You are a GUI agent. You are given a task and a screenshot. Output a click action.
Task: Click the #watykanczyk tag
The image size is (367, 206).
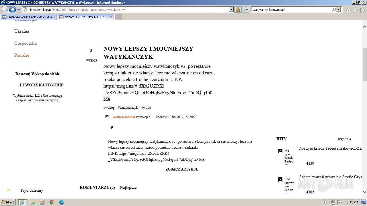(128, 108)
